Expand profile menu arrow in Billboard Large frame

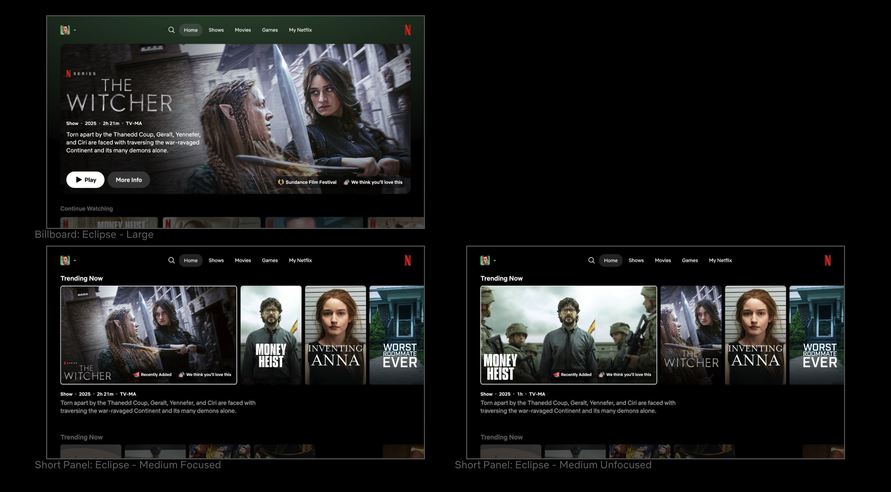click(74, 30)
